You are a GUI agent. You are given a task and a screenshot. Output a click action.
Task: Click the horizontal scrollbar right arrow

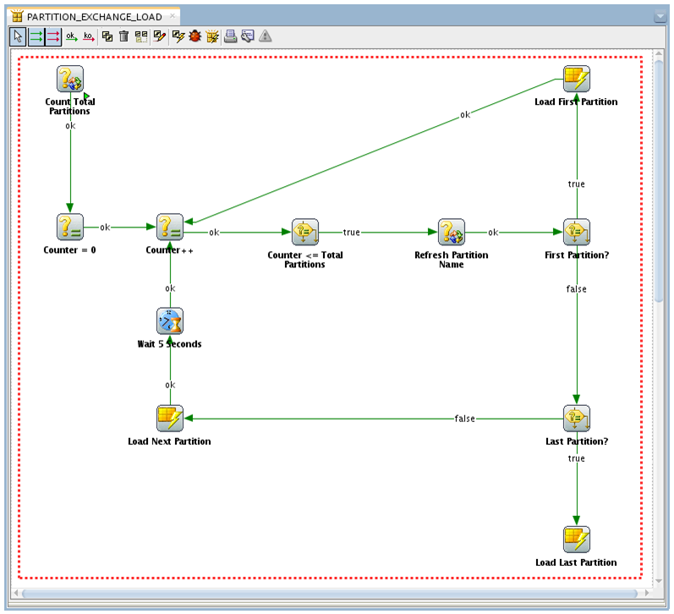coord(645,593)
